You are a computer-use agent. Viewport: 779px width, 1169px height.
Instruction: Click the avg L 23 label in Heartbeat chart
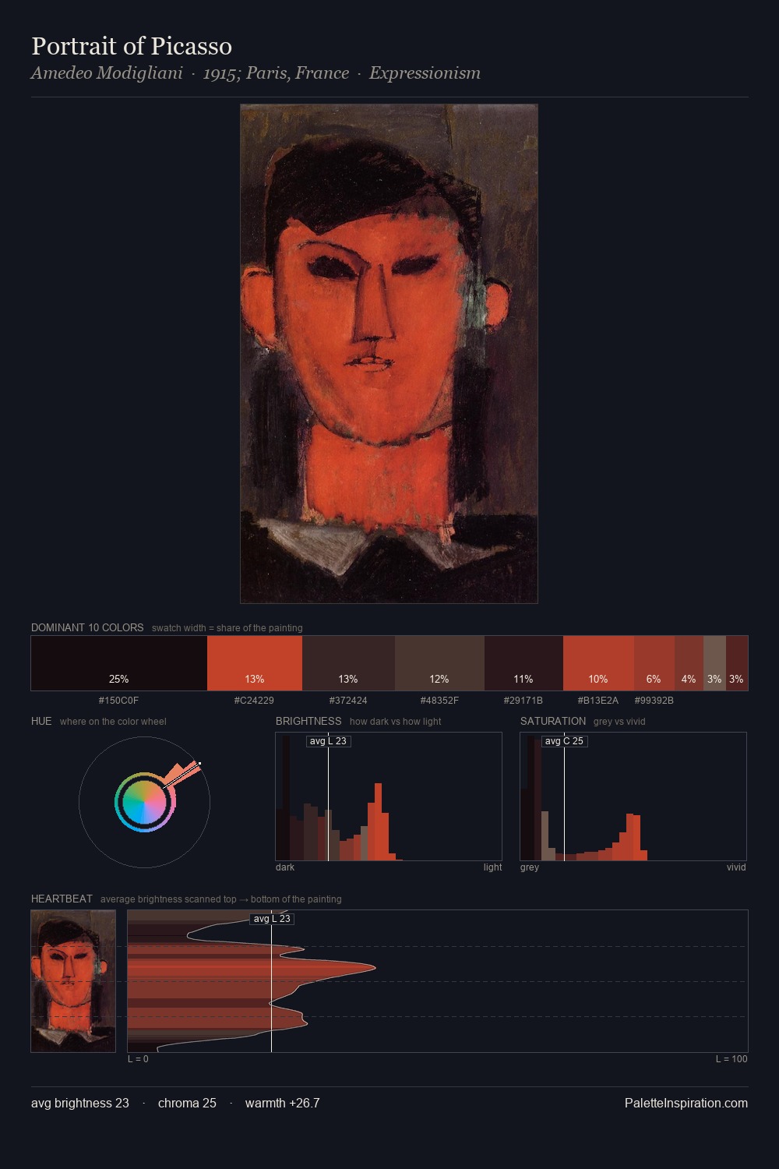point(272,919)
